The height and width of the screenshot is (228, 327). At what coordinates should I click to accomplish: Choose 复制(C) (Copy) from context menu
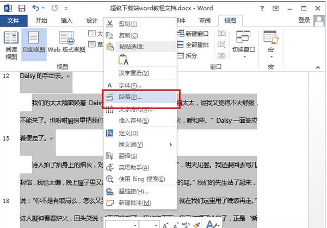pos(140,35)
